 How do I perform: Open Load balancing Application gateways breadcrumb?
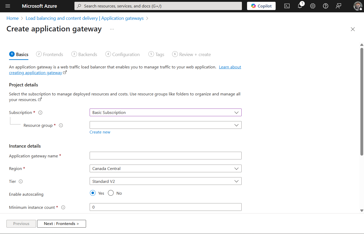click(84, 18)
